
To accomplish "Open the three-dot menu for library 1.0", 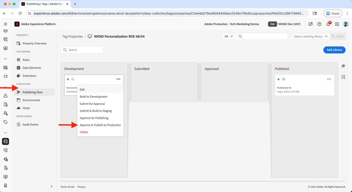I will [329, 79].
